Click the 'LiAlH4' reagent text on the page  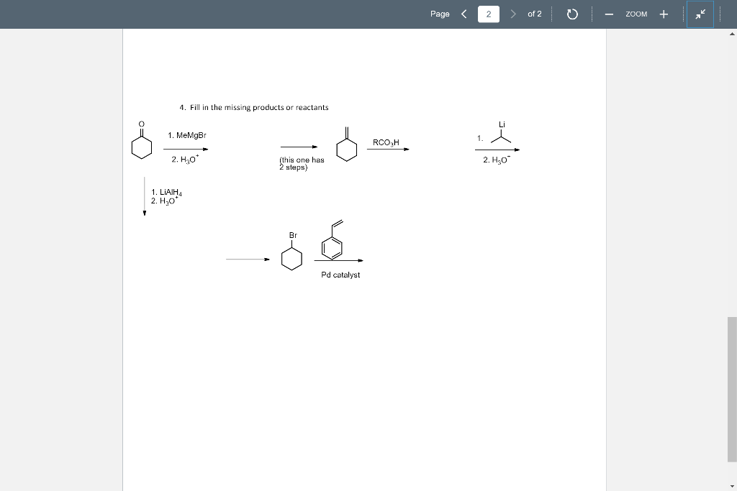(x=166, y=192)
